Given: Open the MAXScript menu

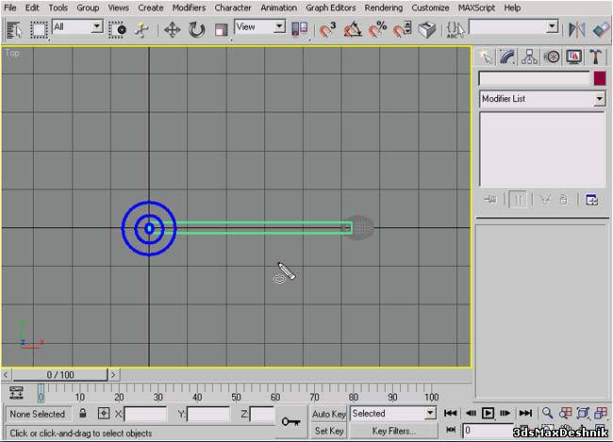Looking at the screenshot, I should point(476,8).
